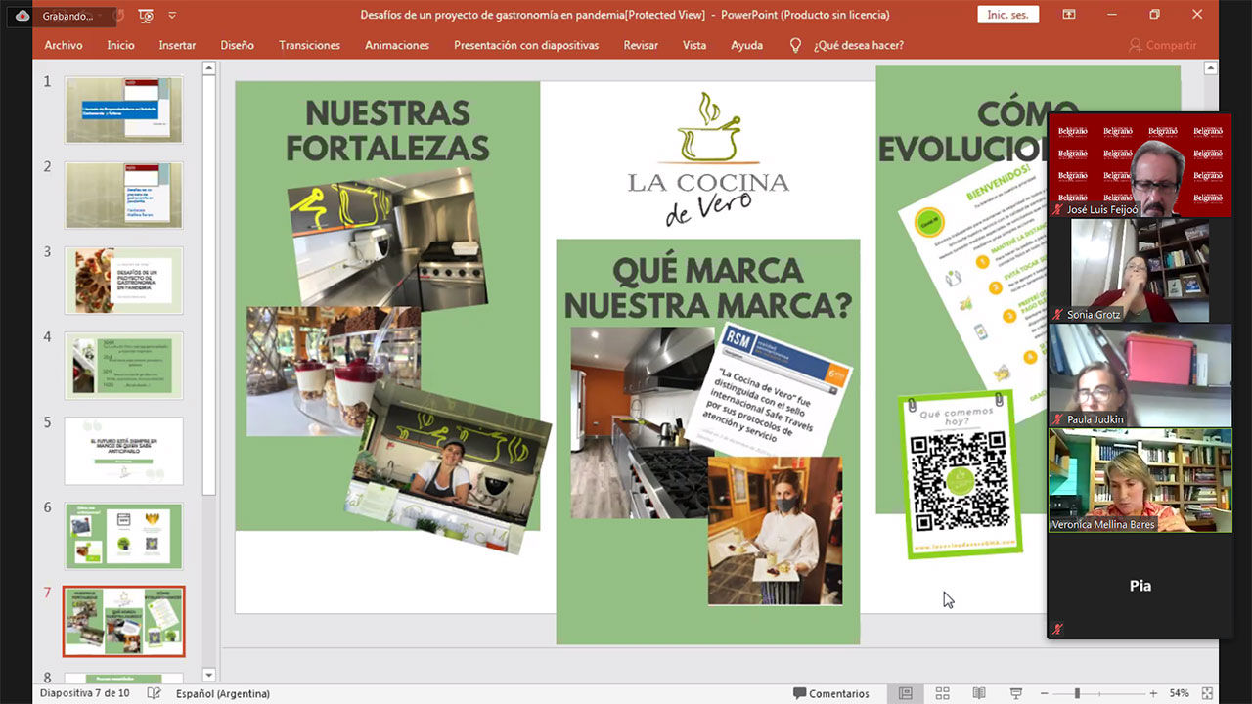The height and width of the screenshot is (704, 1252).
Task: Select slide 5 thumbnail
Action: tap(123, 451)
